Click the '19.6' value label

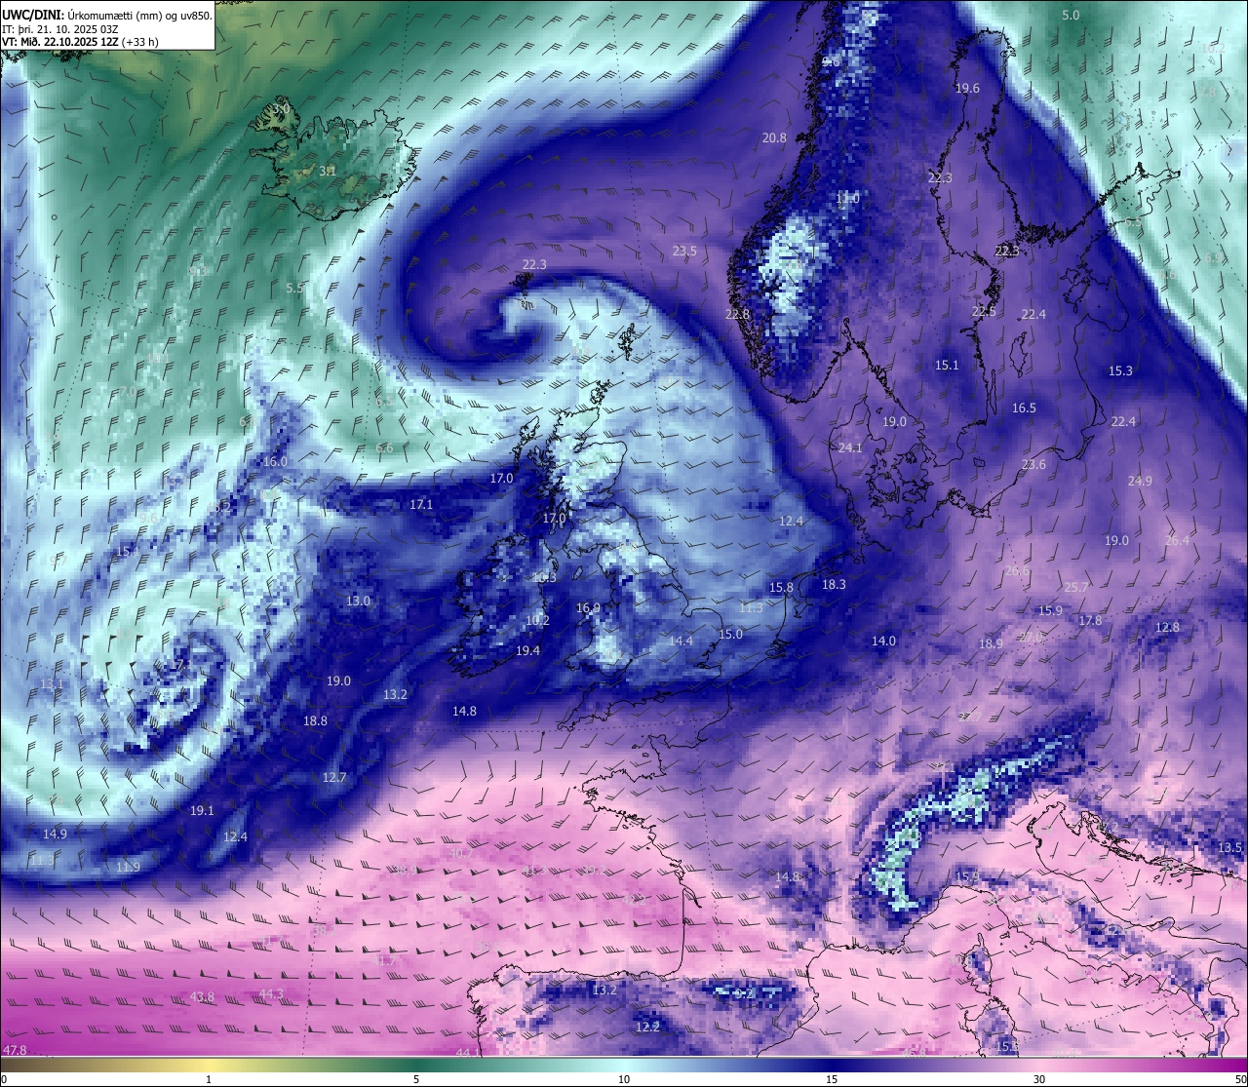[x=967, y=88]
